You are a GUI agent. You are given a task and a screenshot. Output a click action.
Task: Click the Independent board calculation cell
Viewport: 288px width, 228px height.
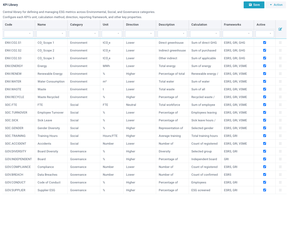tap(205, 159)
